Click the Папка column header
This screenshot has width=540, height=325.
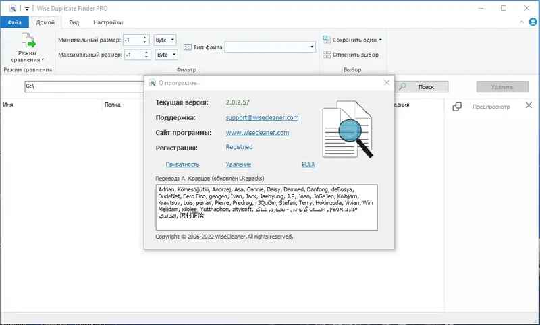point(123,105)
